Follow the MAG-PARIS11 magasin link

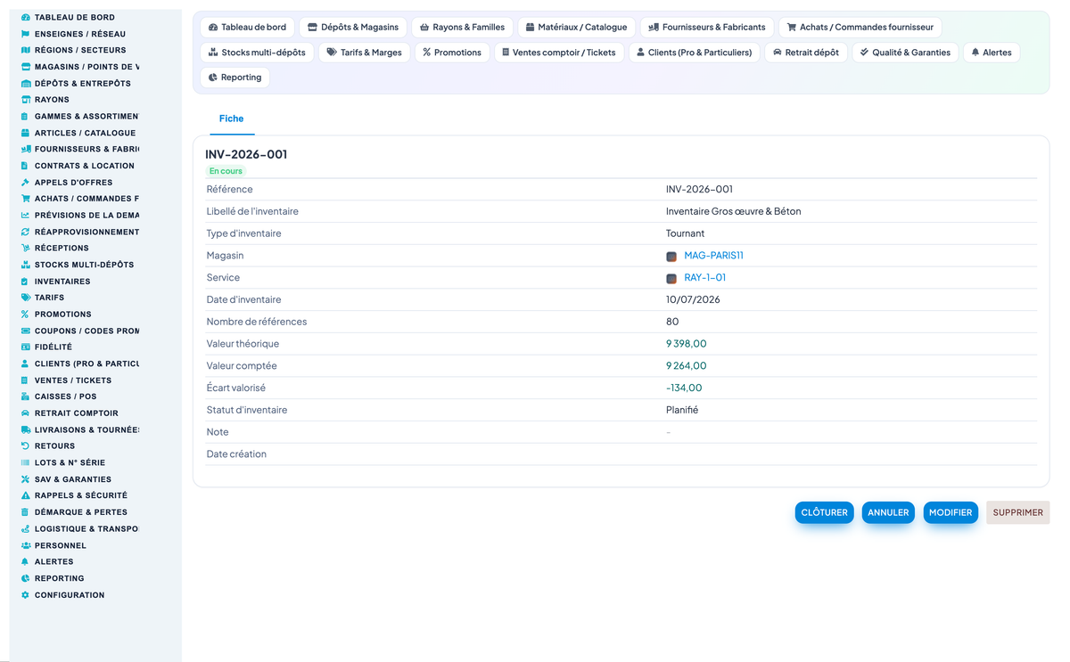point(713,256)
